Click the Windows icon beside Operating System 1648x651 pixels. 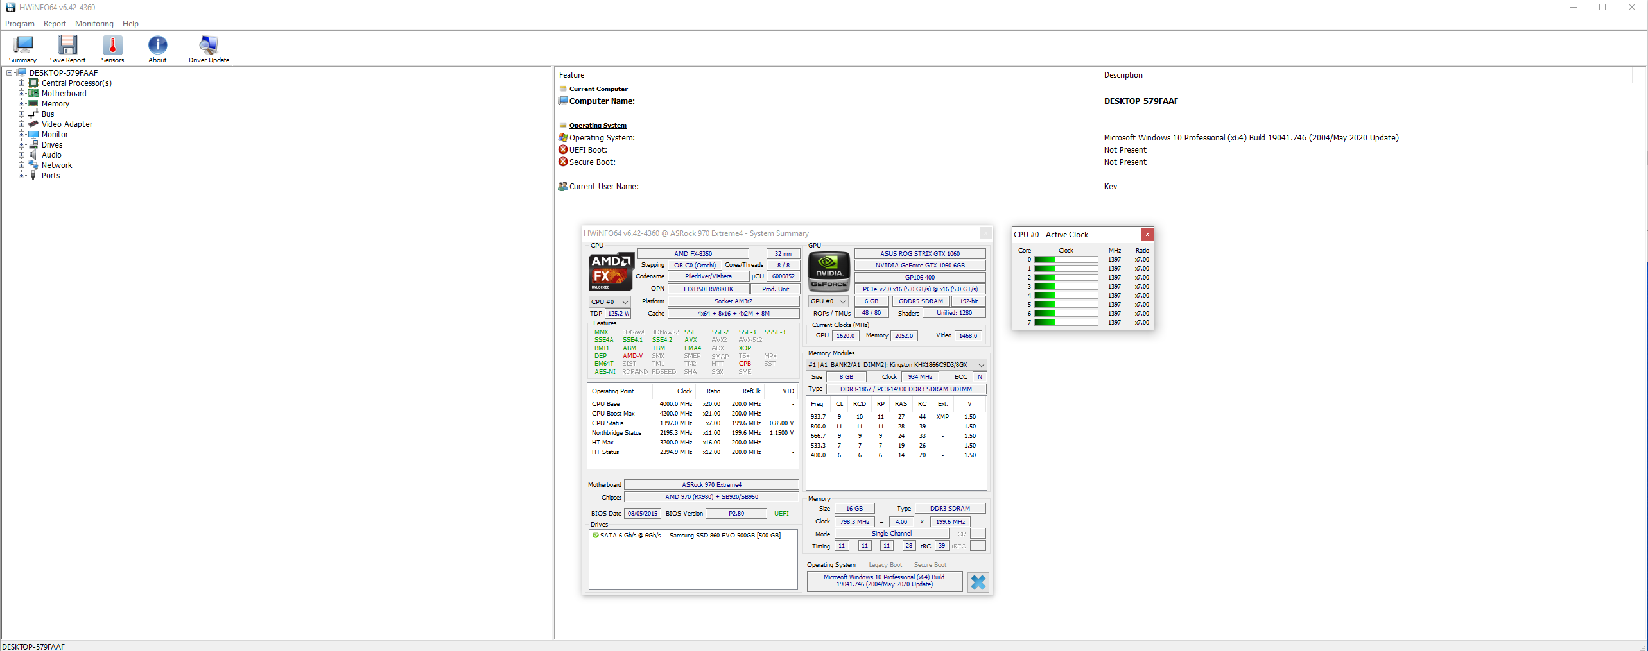(563, 137)
